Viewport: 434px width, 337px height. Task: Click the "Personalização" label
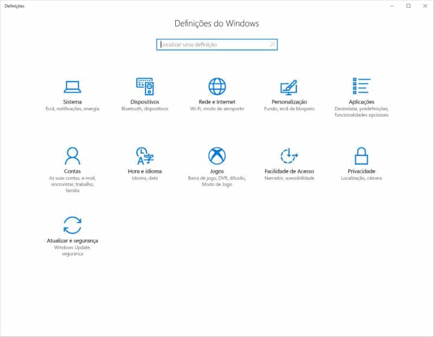[289, 102]
